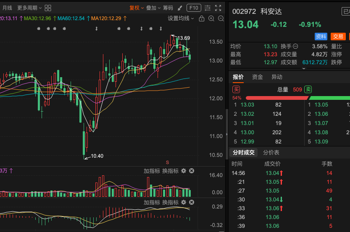The width and height of the screenshot is (350, 232).
Task: Expand the 更多周期 period dropdown
Action: tap(29, 8)
